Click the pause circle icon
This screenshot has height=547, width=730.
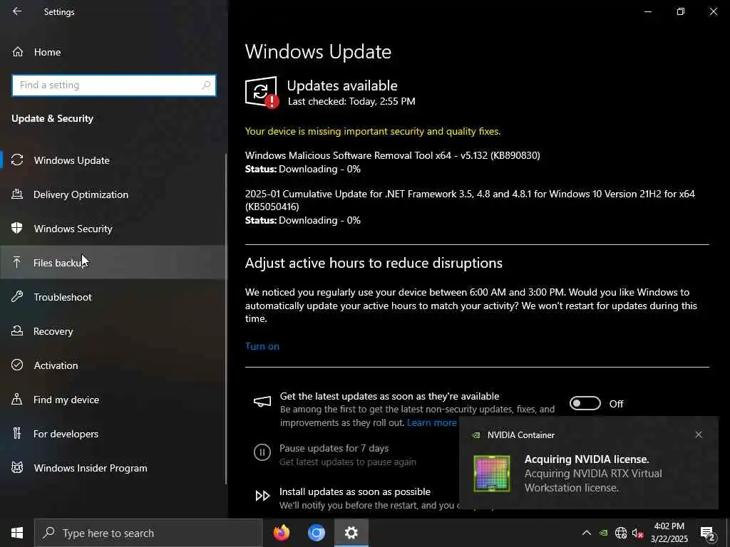[x=262, y=452]
